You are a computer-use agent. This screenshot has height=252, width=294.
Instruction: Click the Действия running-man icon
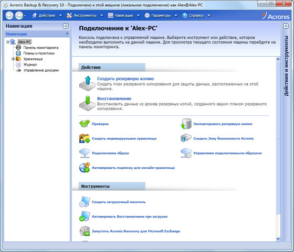pos(34,15)
